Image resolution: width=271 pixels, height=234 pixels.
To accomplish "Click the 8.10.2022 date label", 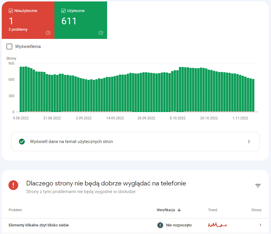I will pos(178,118).
